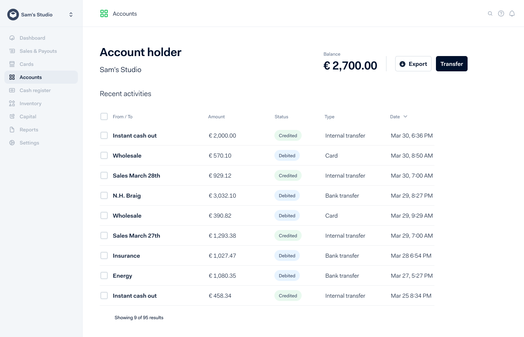
Task: Click the search magnifier icon
Action: click(490, 13)
